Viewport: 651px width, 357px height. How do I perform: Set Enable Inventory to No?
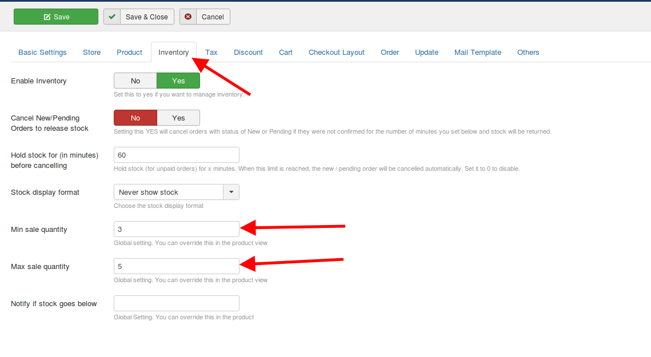pyautogui.click(x=135, y=81)
